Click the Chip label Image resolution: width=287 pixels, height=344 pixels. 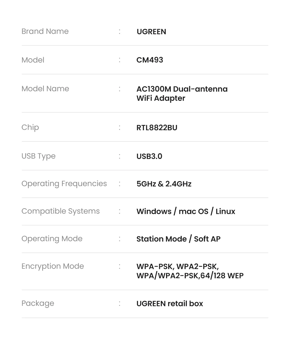[30, 127]
